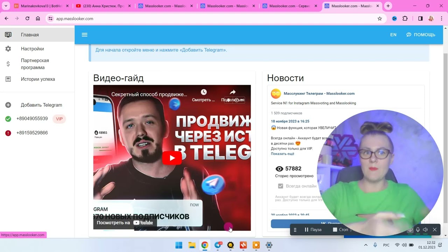Open the tab search dropdown
This screenshot has width=448, height=252.
click(6, 6)
